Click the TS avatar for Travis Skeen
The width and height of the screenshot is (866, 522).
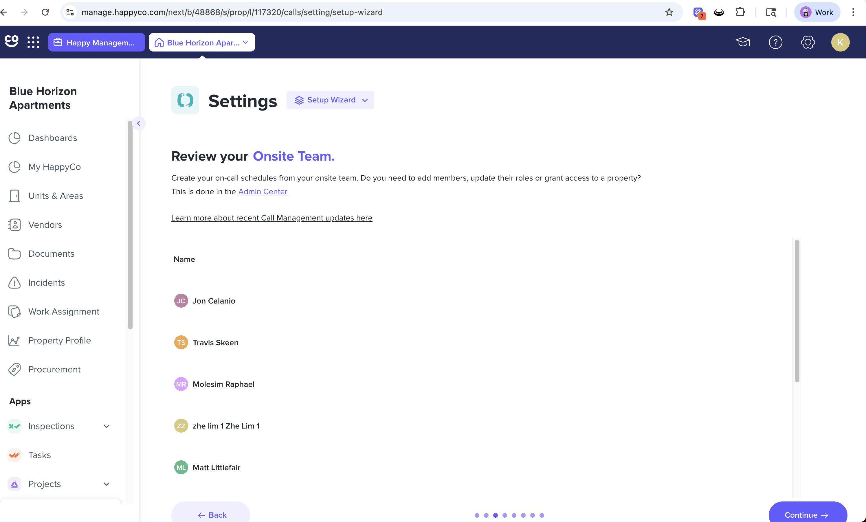point(181,342)
